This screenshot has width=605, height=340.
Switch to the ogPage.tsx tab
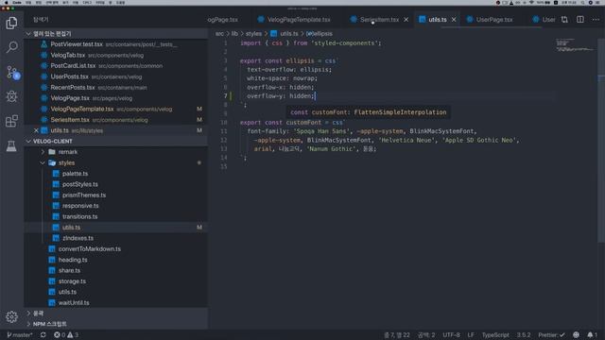coord(223,19)
